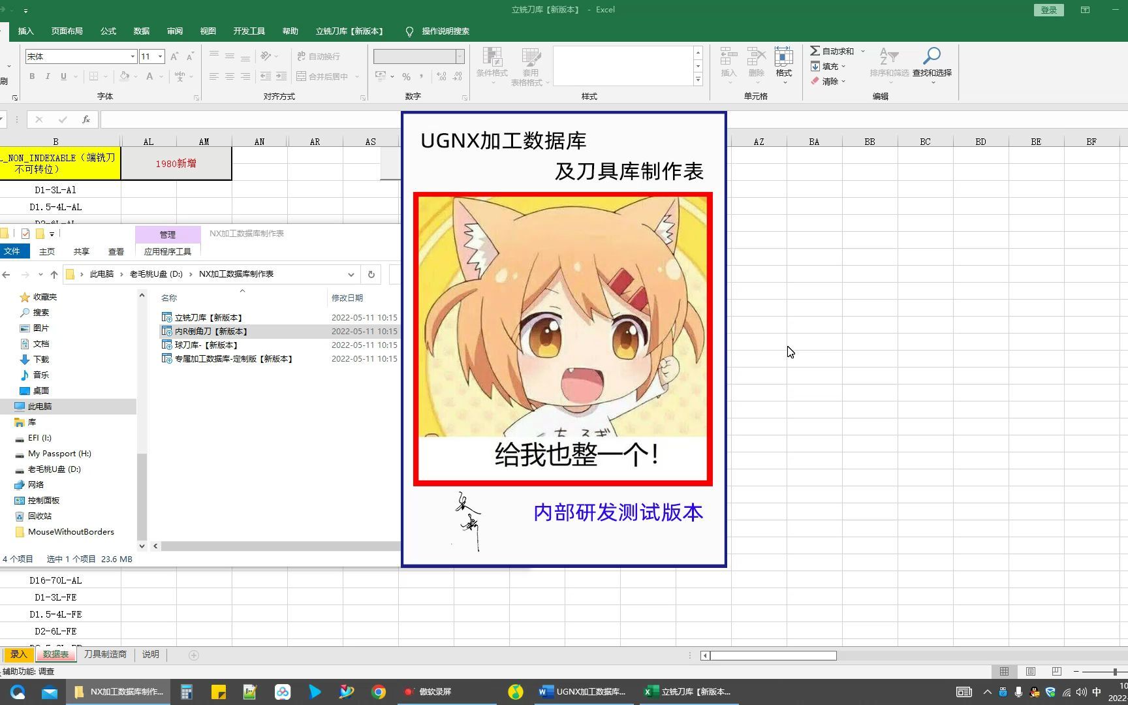Click 合并后居中 merge and center
1128x705 pixels.
322,76
